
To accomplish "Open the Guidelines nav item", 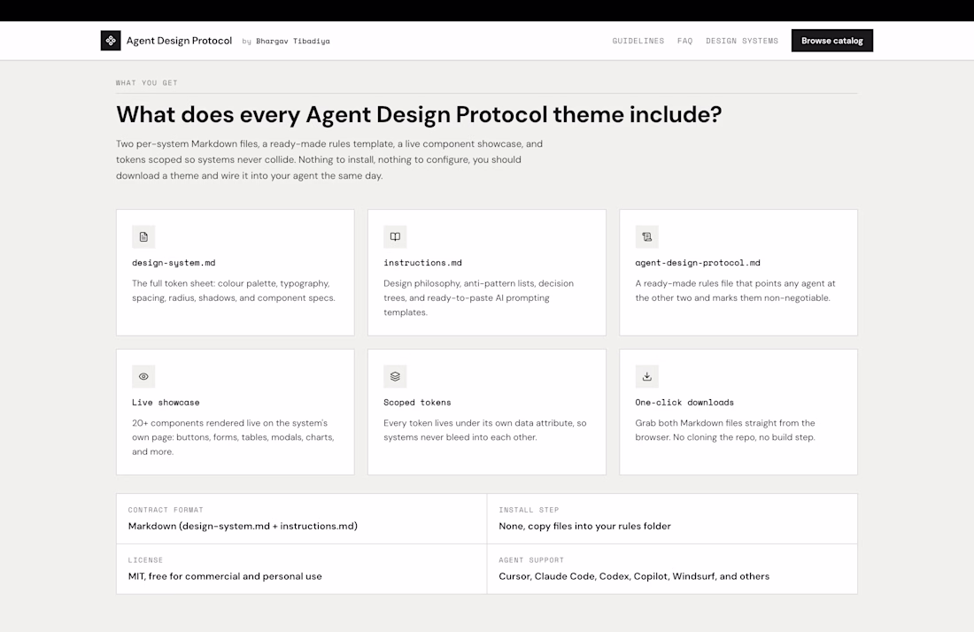I will 638,41.
